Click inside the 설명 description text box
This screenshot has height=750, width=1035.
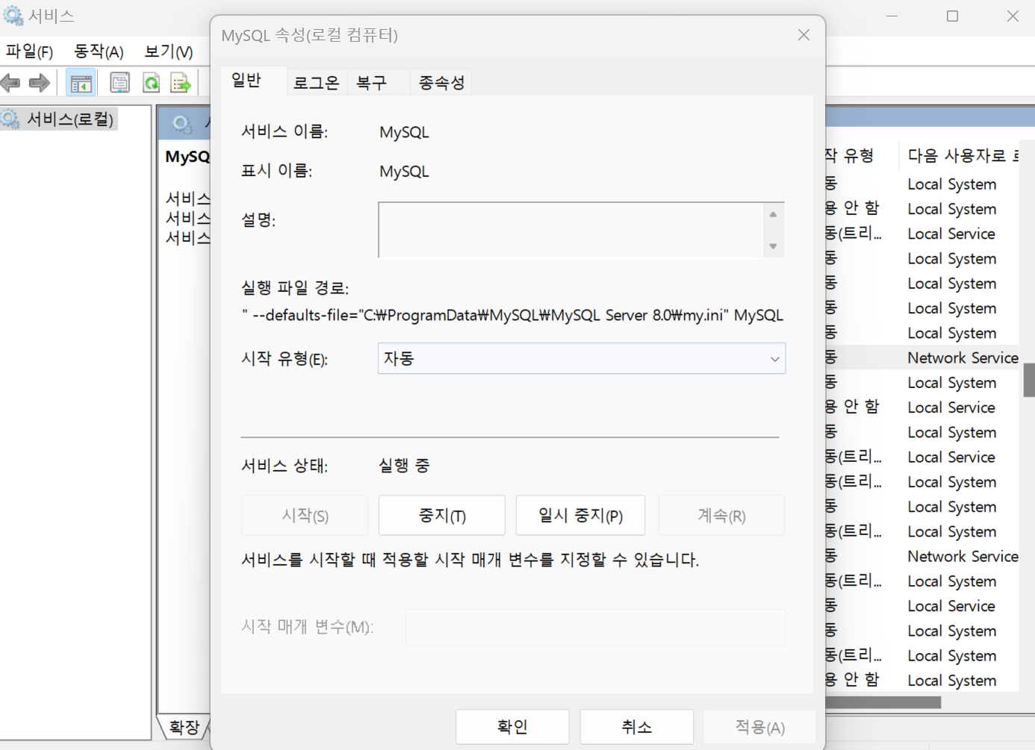(571, 230)
